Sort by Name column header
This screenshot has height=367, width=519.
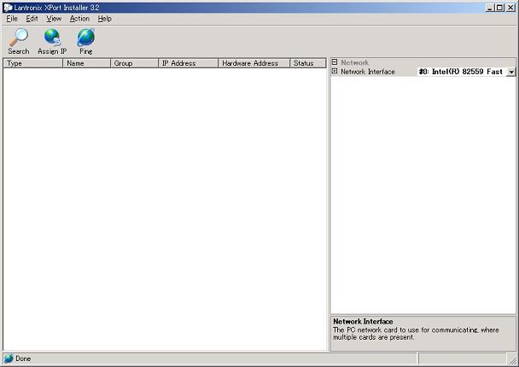(86, 63)
